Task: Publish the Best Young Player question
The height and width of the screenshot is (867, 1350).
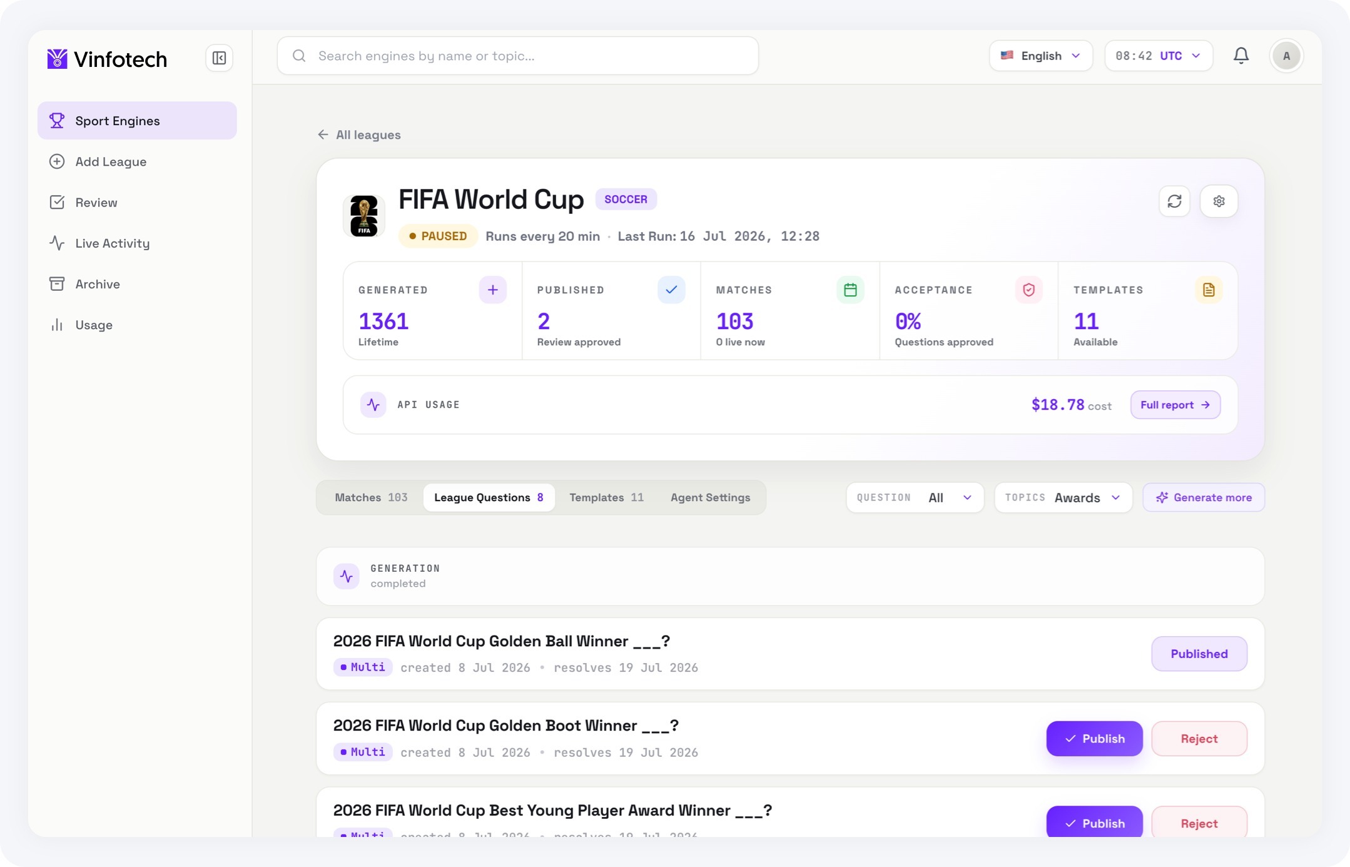Action: pos(1094,822)
